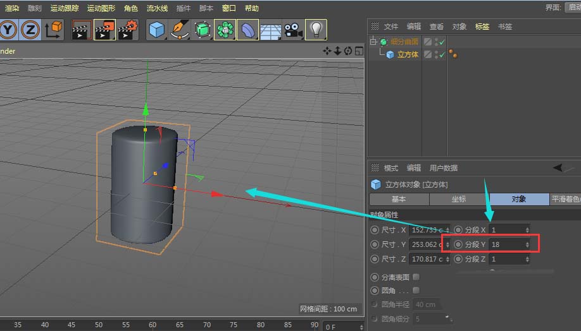This screenshot has width=581, height=331.
Task: Click the Floor environment grid icon
Action: (x=271, y=29)
